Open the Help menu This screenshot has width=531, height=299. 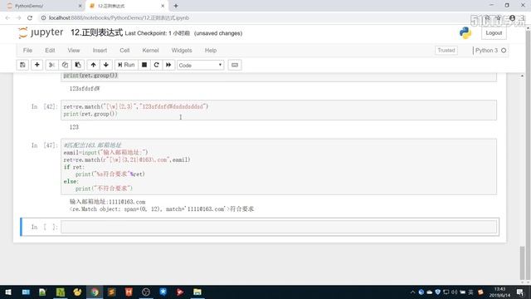click(x=210, y=50)
